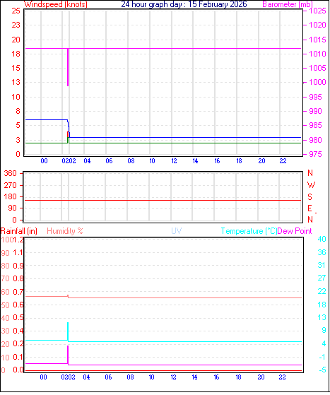Click the 990 barometer axis value
This screenshot has height=395, width=330.
tap(316, 111)
